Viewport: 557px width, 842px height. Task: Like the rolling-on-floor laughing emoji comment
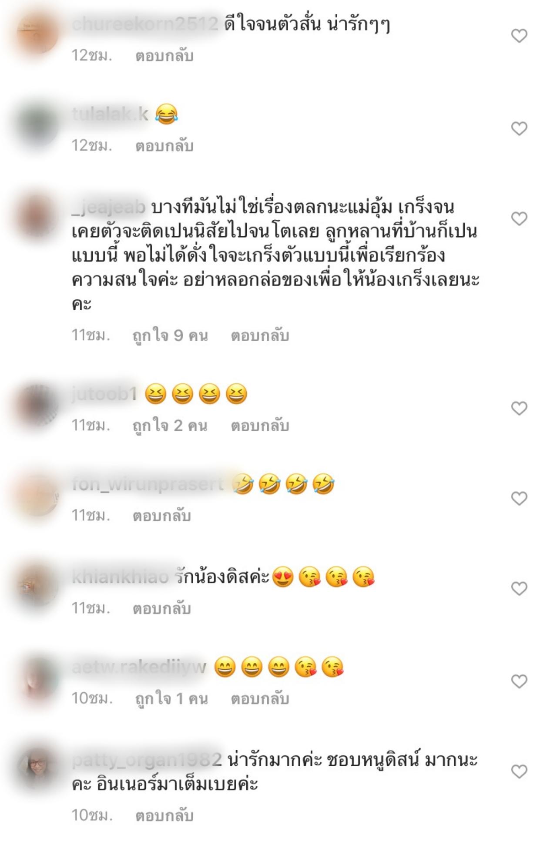(519, 498)
